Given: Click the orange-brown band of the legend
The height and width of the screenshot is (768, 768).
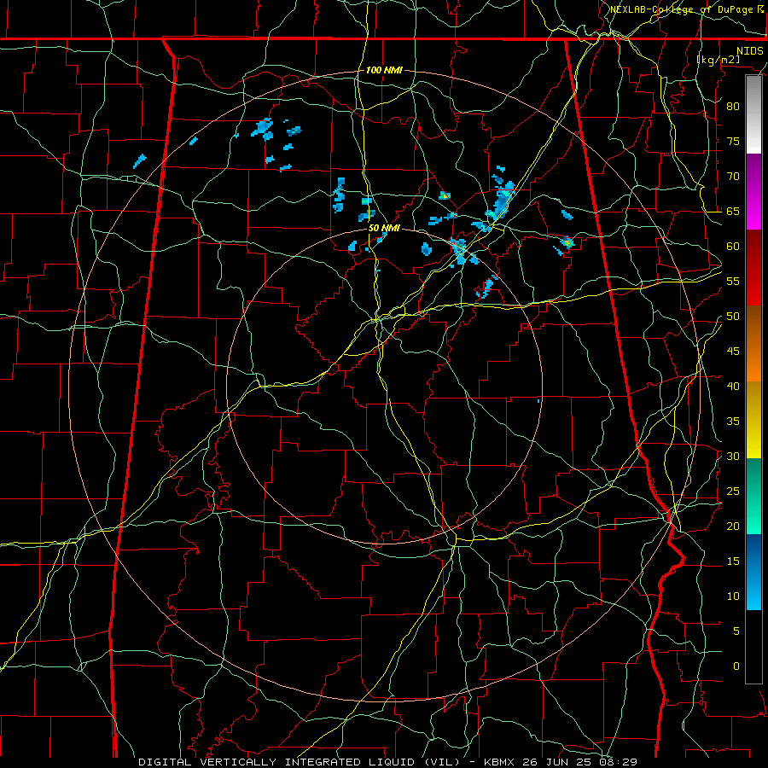Looking at the screenshot, I should pos(753,345).
